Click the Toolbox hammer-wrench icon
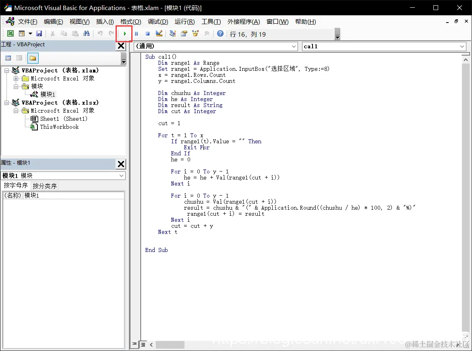 (x=207, y=34)
